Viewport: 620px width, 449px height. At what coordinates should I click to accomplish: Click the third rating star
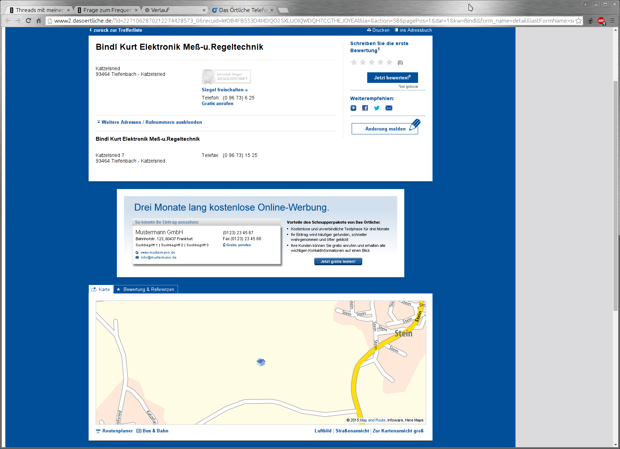pos(371,62)
